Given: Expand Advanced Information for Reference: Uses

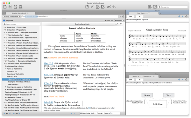Looking at the screenshot, I should click(x=6, y=89).
